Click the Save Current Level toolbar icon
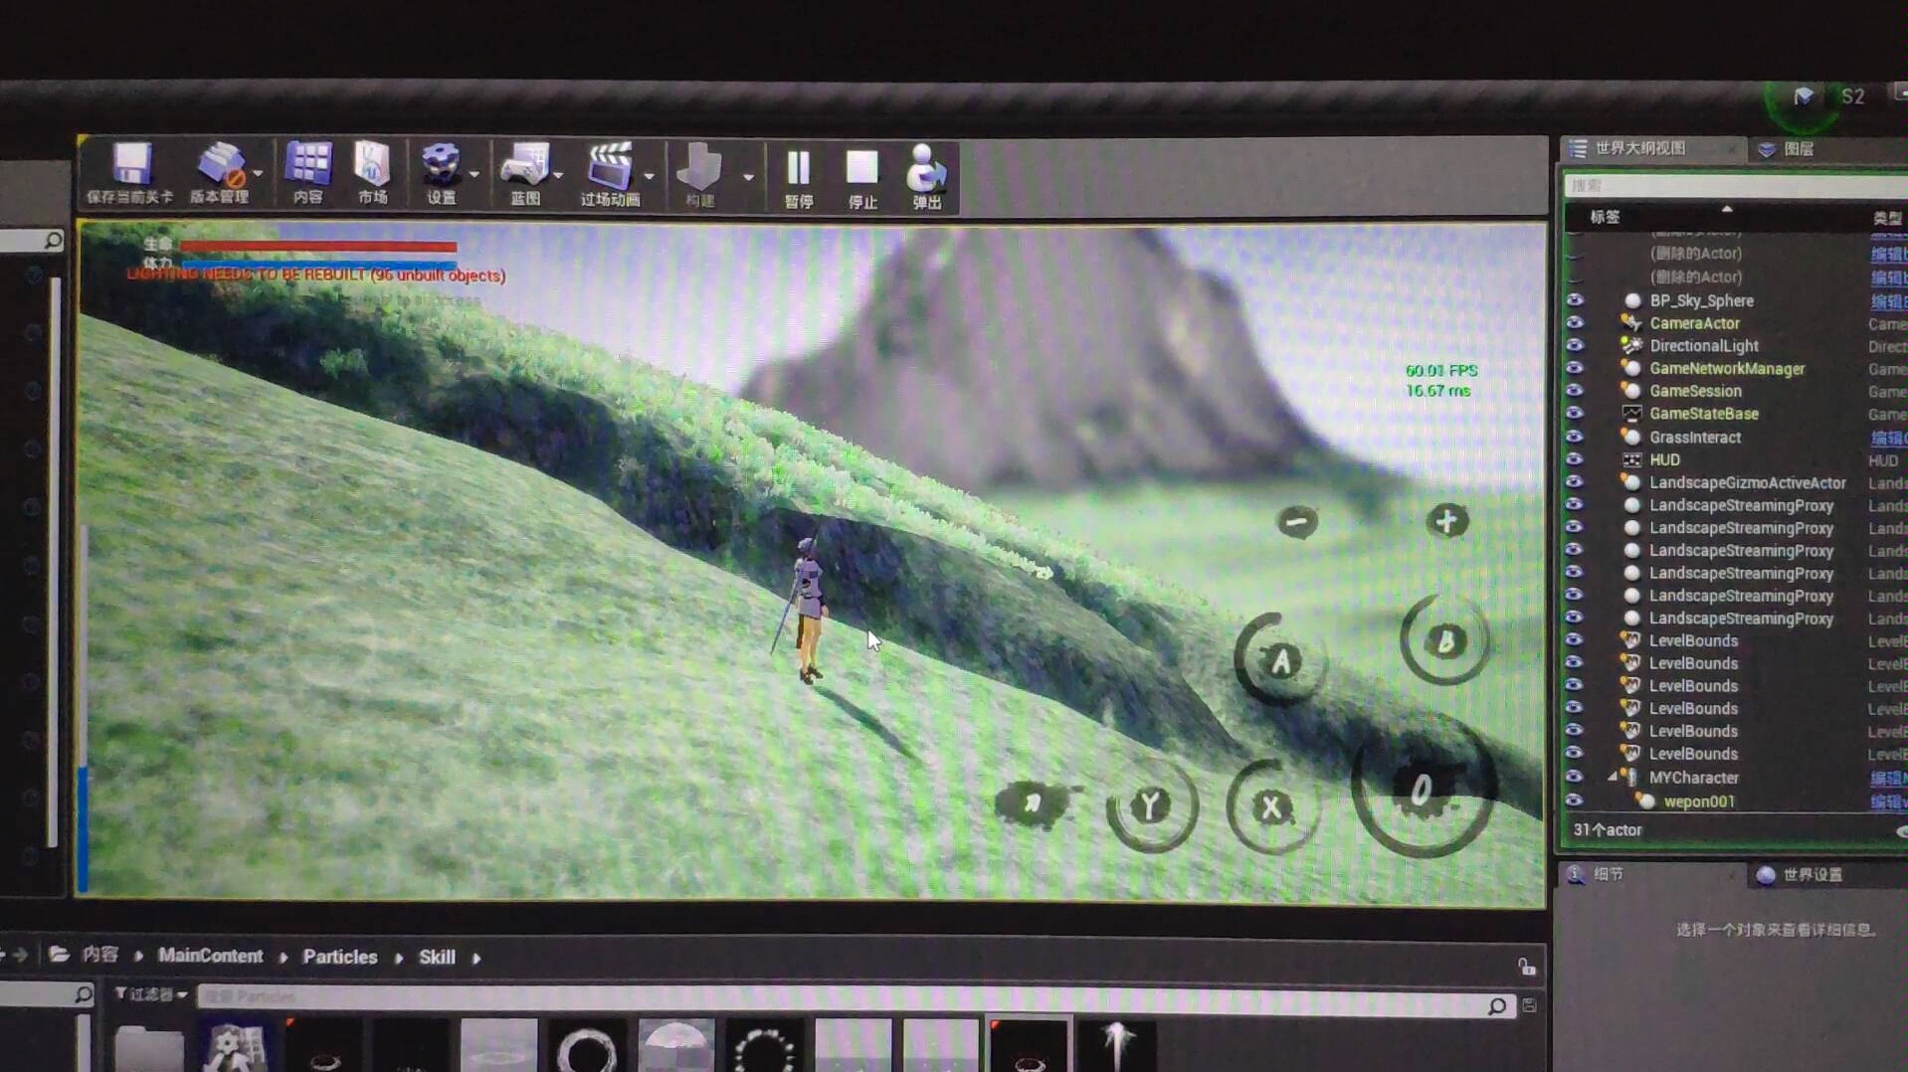 [x=130, y=173]
